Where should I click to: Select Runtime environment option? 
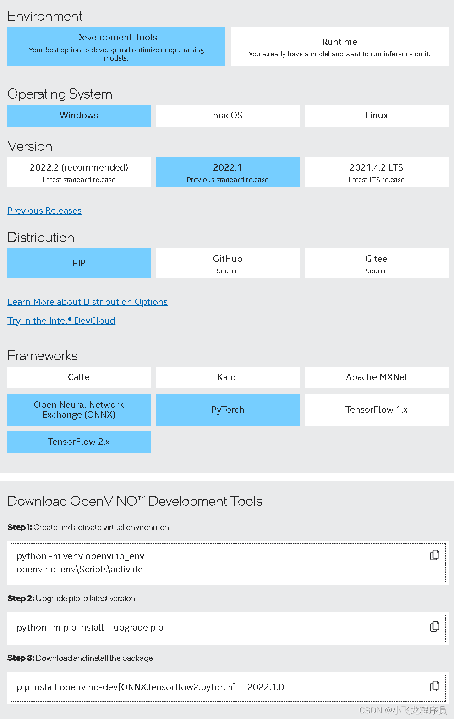(339, 46)
